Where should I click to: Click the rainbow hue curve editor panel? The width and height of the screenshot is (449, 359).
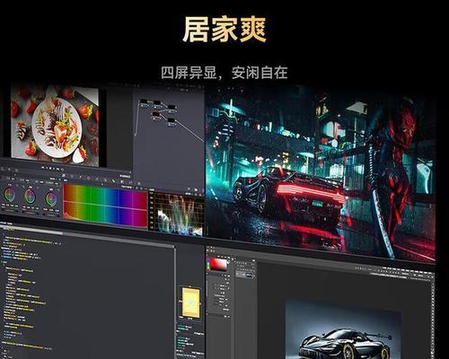tap(105, 206)
